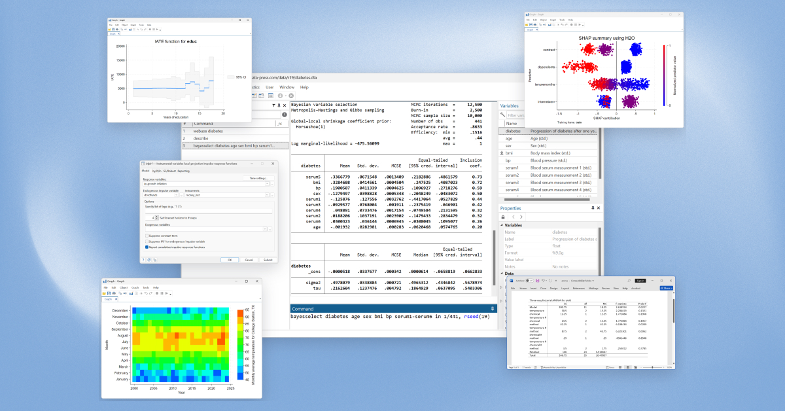Viewport: 785px width, 411px height.
Task: Select 'webuse diabetes' in History list
Action: tap(235, 130)
